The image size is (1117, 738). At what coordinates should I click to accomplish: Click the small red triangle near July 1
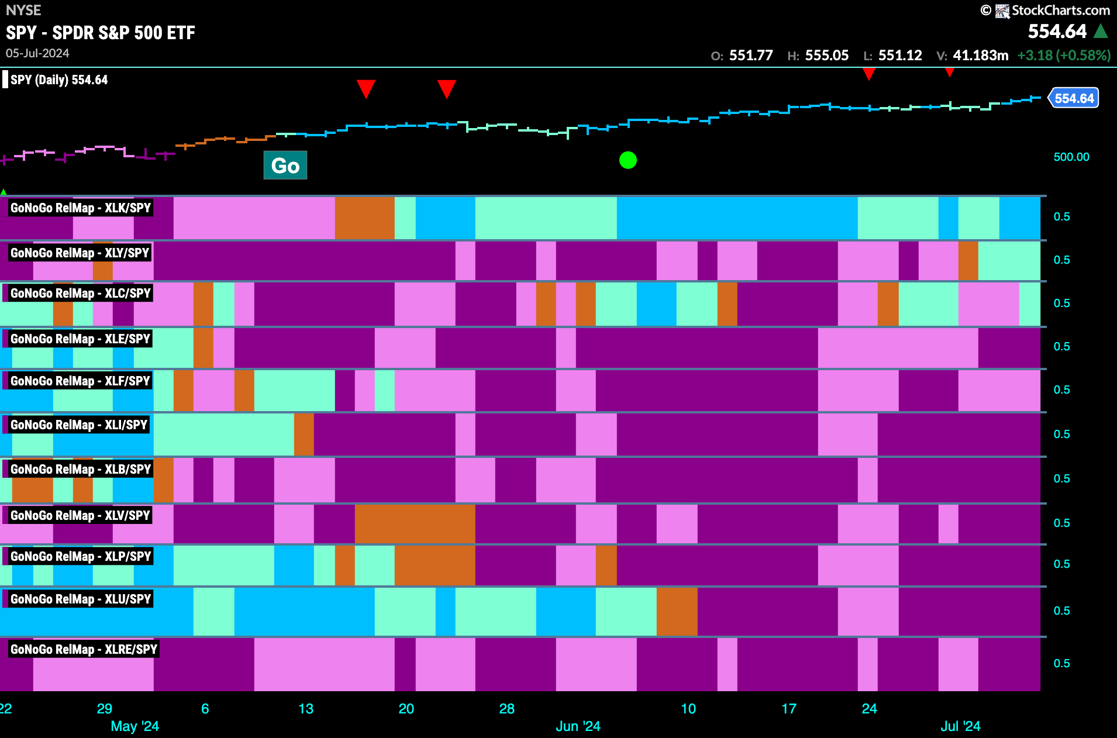(x=950, y=73)
